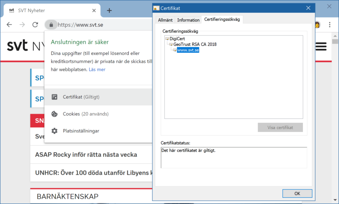339x204 pixels.
Task: Click the Certifikat dialog title icon
Action: (156, 8)
